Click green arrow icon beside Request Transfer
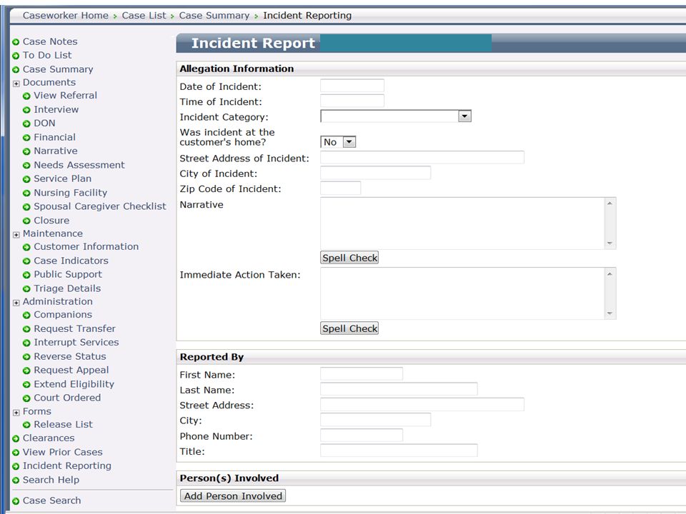The height and width of the screenshot is (514, 686). pos(26,329)
